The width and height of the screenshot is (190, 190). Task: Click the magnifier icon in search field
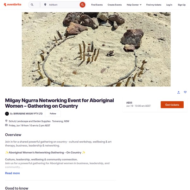point(32,5)
